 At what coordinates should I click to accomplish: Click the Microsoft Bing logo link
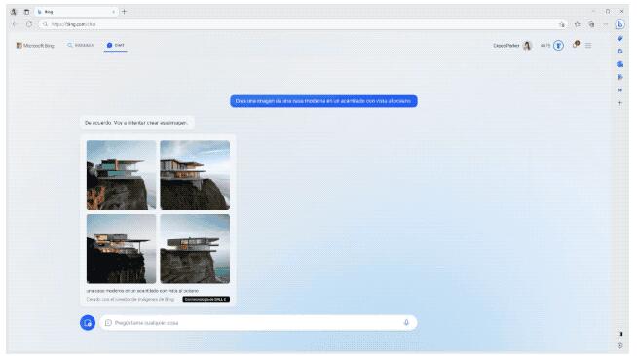35,46
